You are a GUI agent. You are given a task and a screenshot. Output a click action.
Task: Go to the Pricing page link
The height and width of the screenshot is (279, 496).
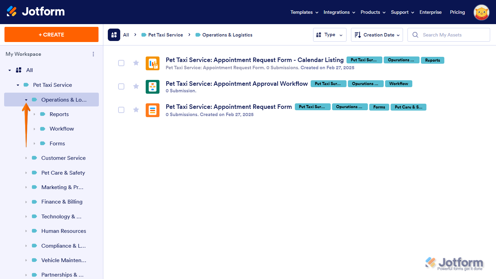[457, 12]
